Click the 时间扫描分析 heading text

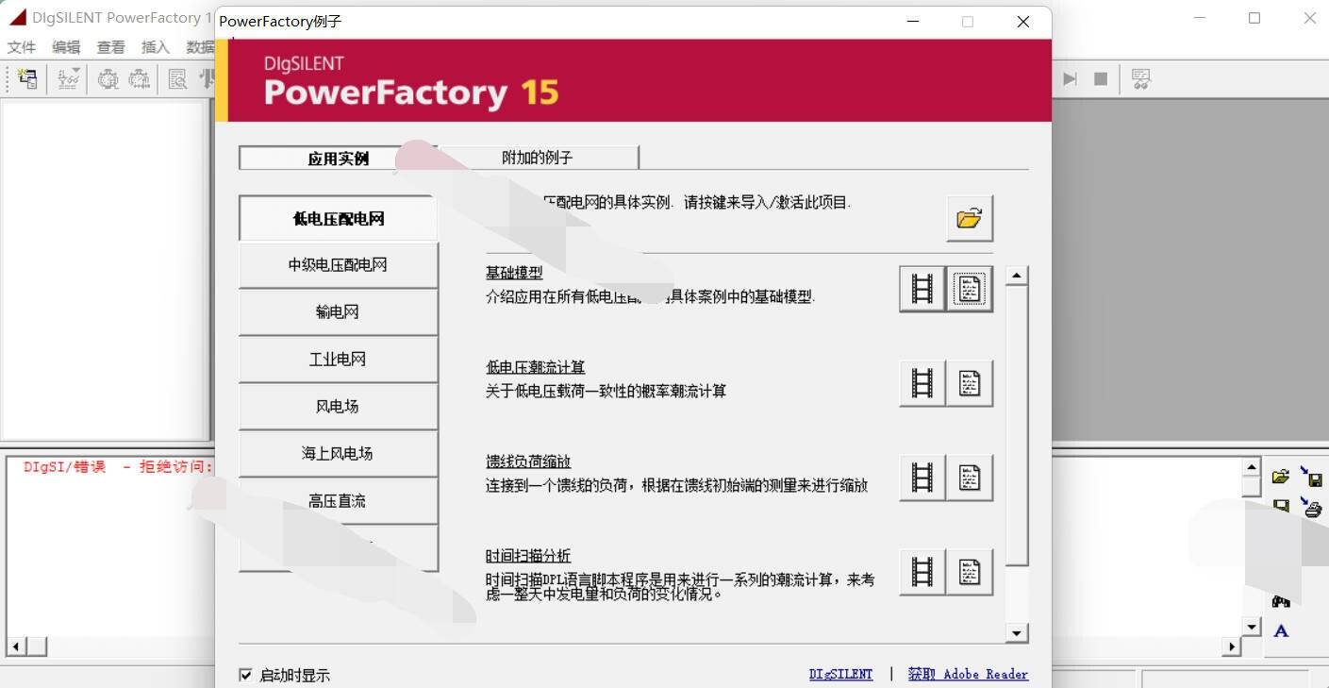coord(528,556)
